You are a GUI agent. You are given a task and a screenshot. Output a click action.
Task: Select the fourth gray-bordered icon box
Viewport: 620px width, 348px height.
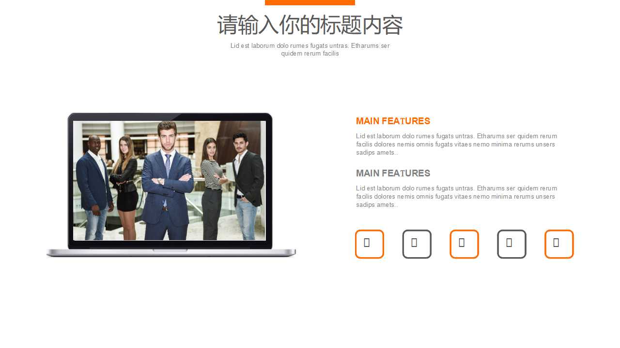511,244
